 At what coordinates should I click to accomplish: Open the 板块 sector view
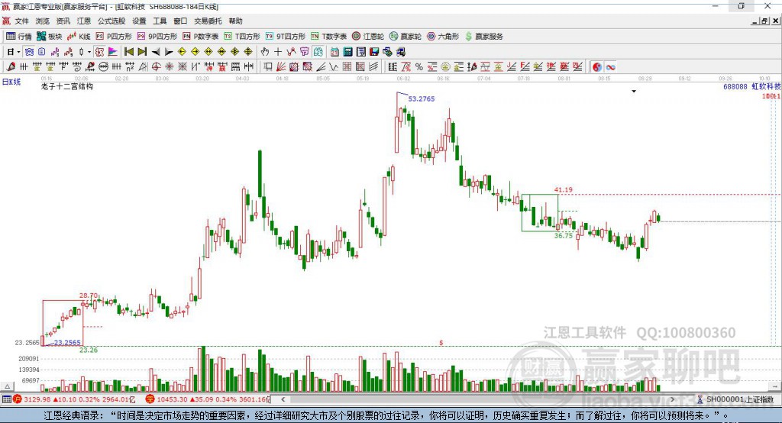coord(49,37)
